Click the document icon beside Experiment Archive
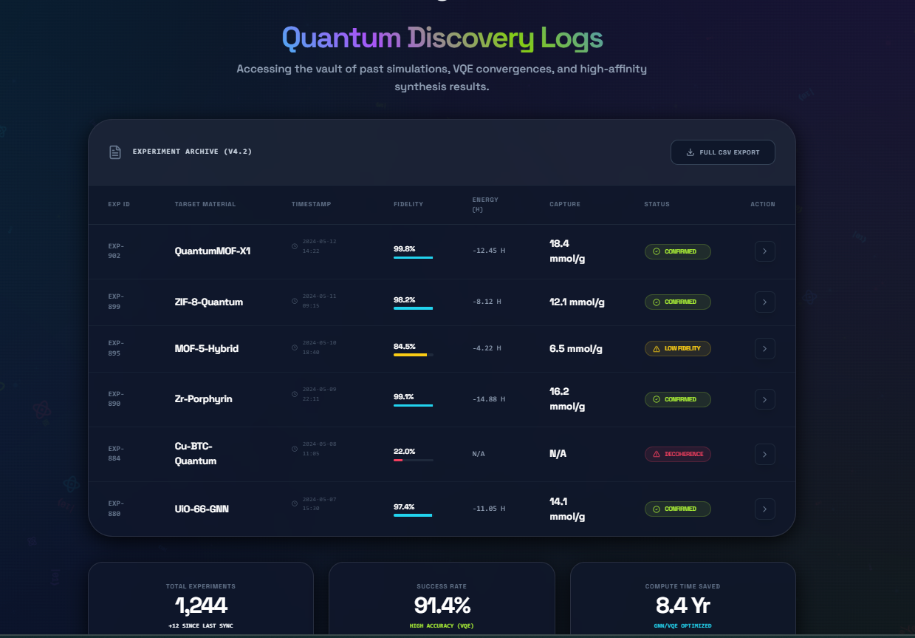Viewport: 915px width, 638px height. pos(115,152)
